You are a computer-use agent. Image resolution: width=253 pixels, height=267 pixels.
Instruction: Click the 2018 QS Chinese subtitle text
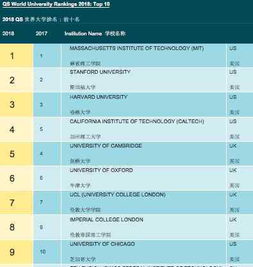(x=41, y=19)
